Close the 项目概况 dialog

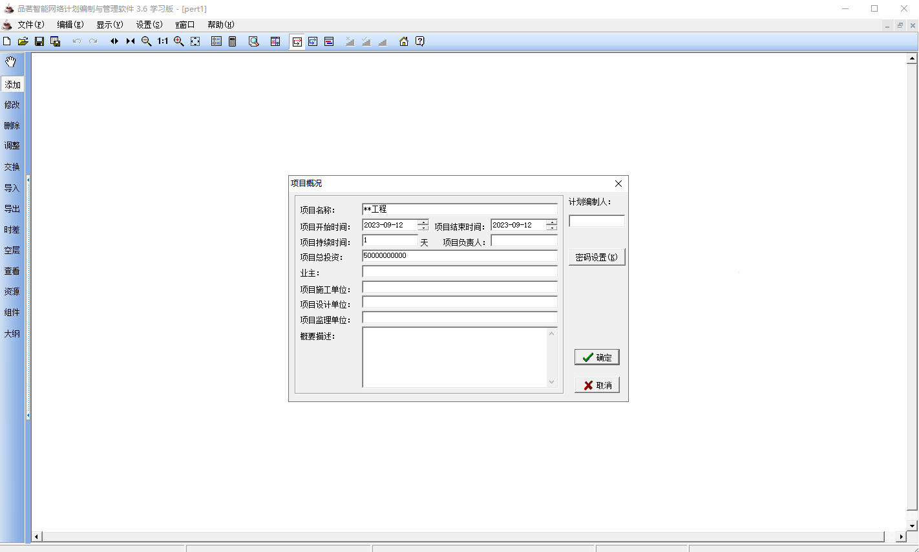(x=618, y=184)
